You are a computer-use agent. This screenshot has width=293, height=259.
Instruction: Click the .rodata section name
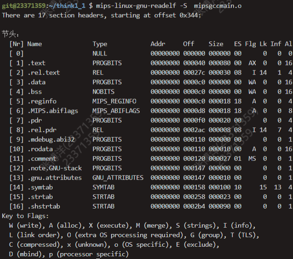pos(40,149)
